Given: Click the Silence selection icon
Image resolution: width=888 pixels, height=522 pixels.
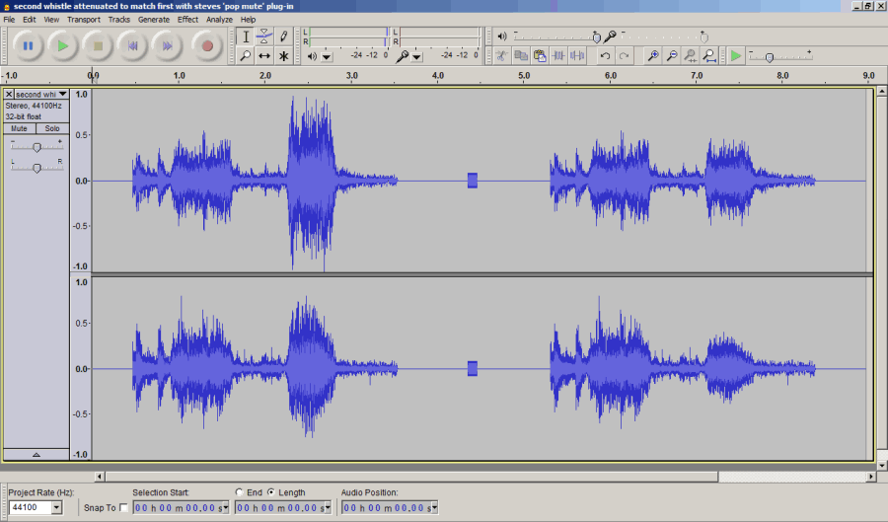Looking at the screenshot, I should click(x=577, y=55).
